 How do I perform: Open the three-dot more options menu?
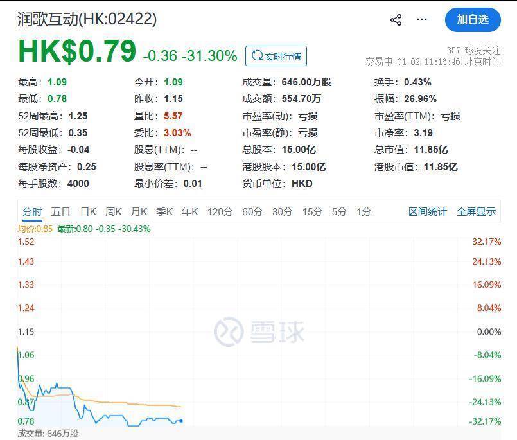coord(421,20)
